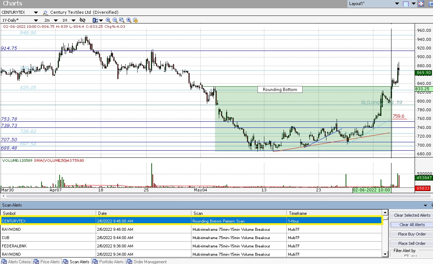The height and width of the screenshot is (264, 433).
Task: Click the 753.78 horizontal level label
Action: (9, 119)
